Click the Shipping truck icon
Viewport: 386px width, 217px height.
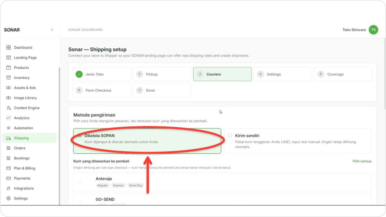pyautogui.click(x=8, y=138)
